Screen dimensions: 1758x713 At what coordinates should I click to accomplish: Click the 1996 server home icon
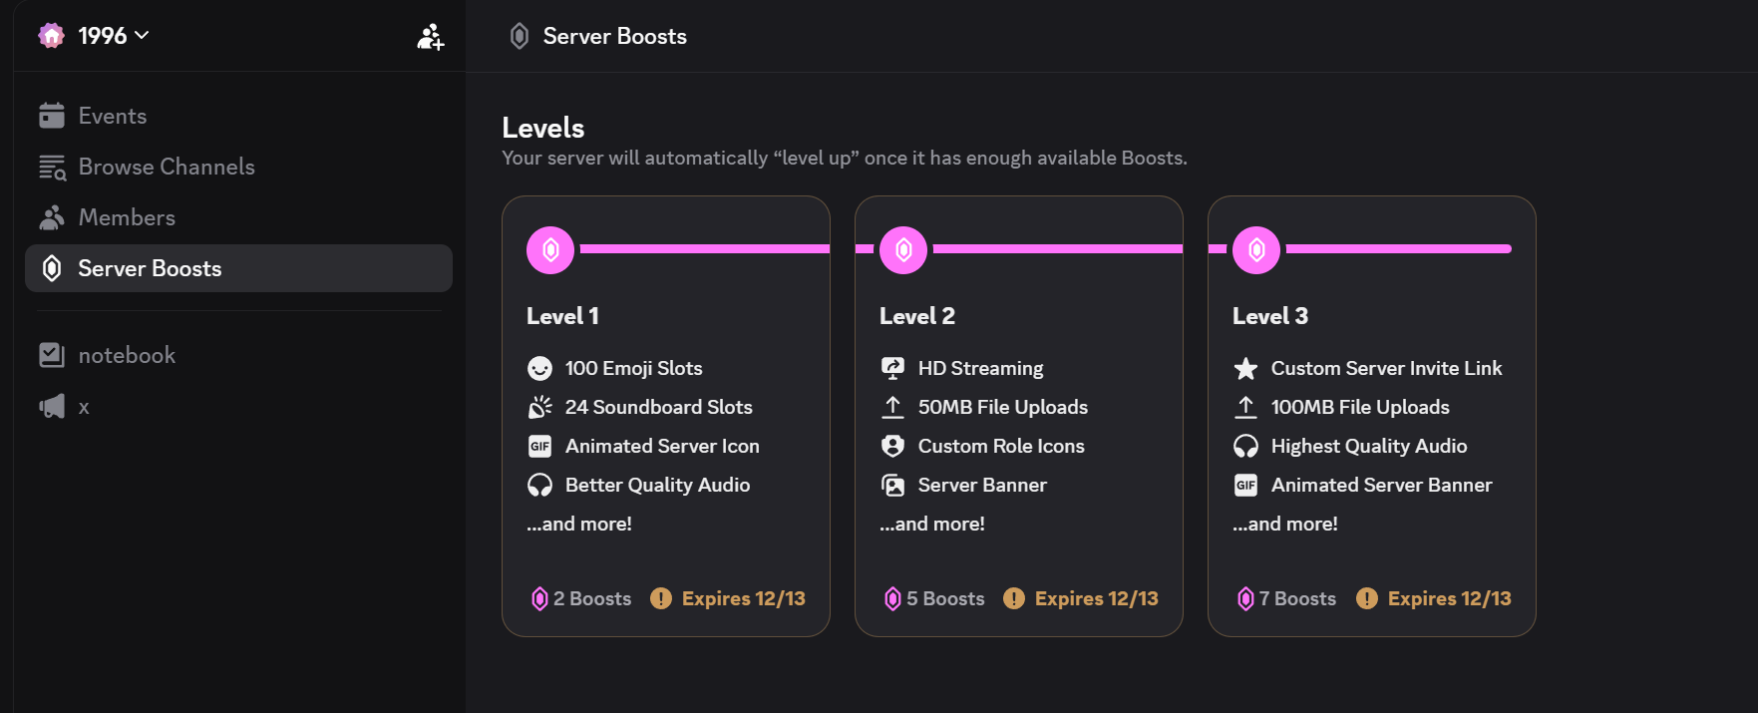click(51, 36)
